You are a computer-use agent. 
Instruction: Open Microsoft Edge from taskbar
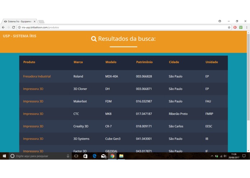[x=94, y=156]
